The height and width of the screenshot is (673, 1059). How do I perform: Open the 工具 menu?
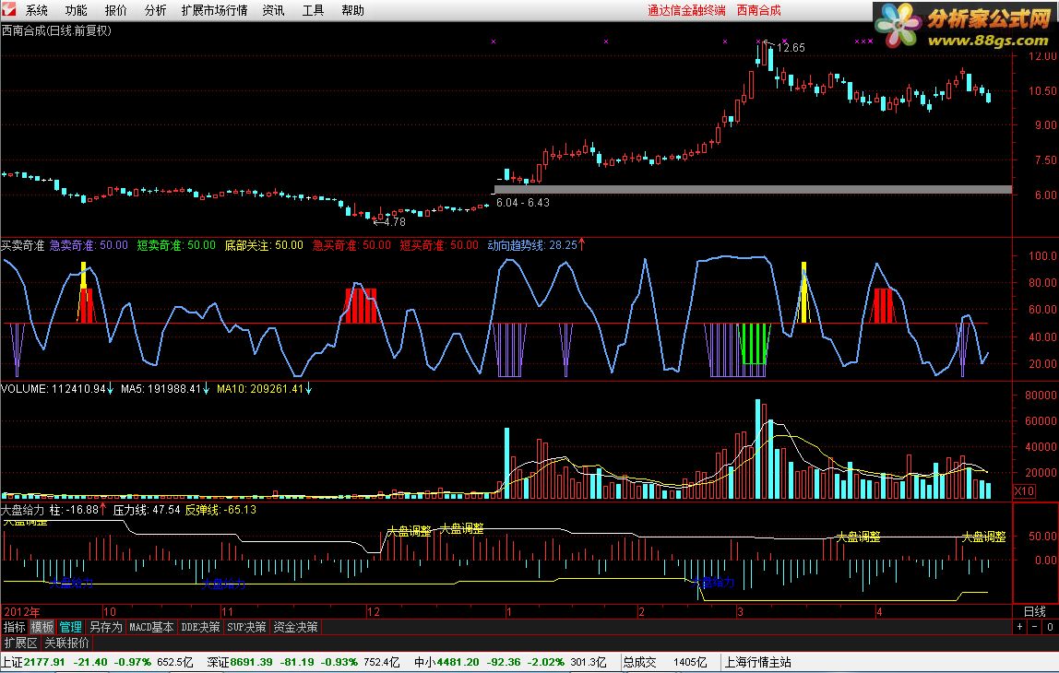pos(314,10)
